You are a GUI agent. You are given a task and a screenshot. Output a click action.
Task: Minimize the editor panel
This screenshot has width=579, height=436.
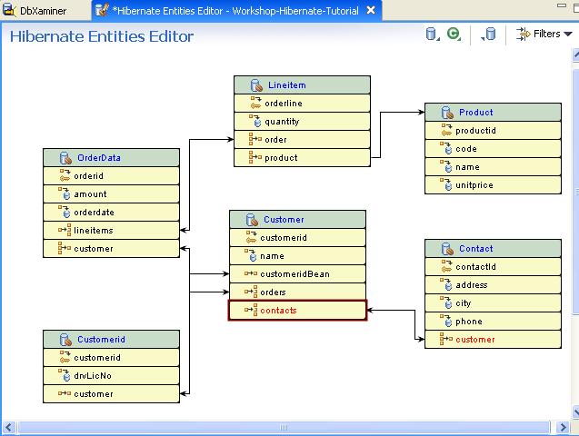pos(562,5)
